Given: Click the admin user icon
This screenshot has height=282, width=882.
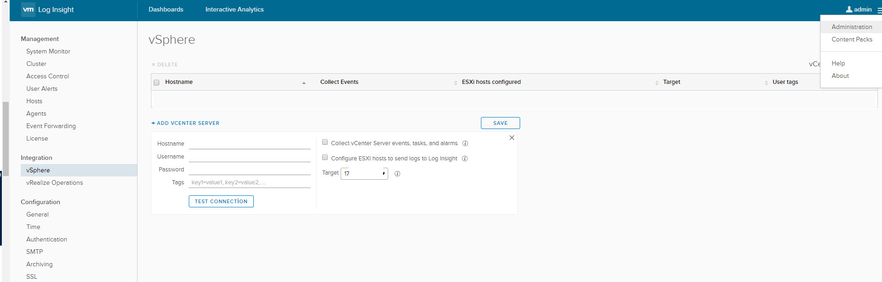Looking at the screenshot, I should (x=849, y=9).
